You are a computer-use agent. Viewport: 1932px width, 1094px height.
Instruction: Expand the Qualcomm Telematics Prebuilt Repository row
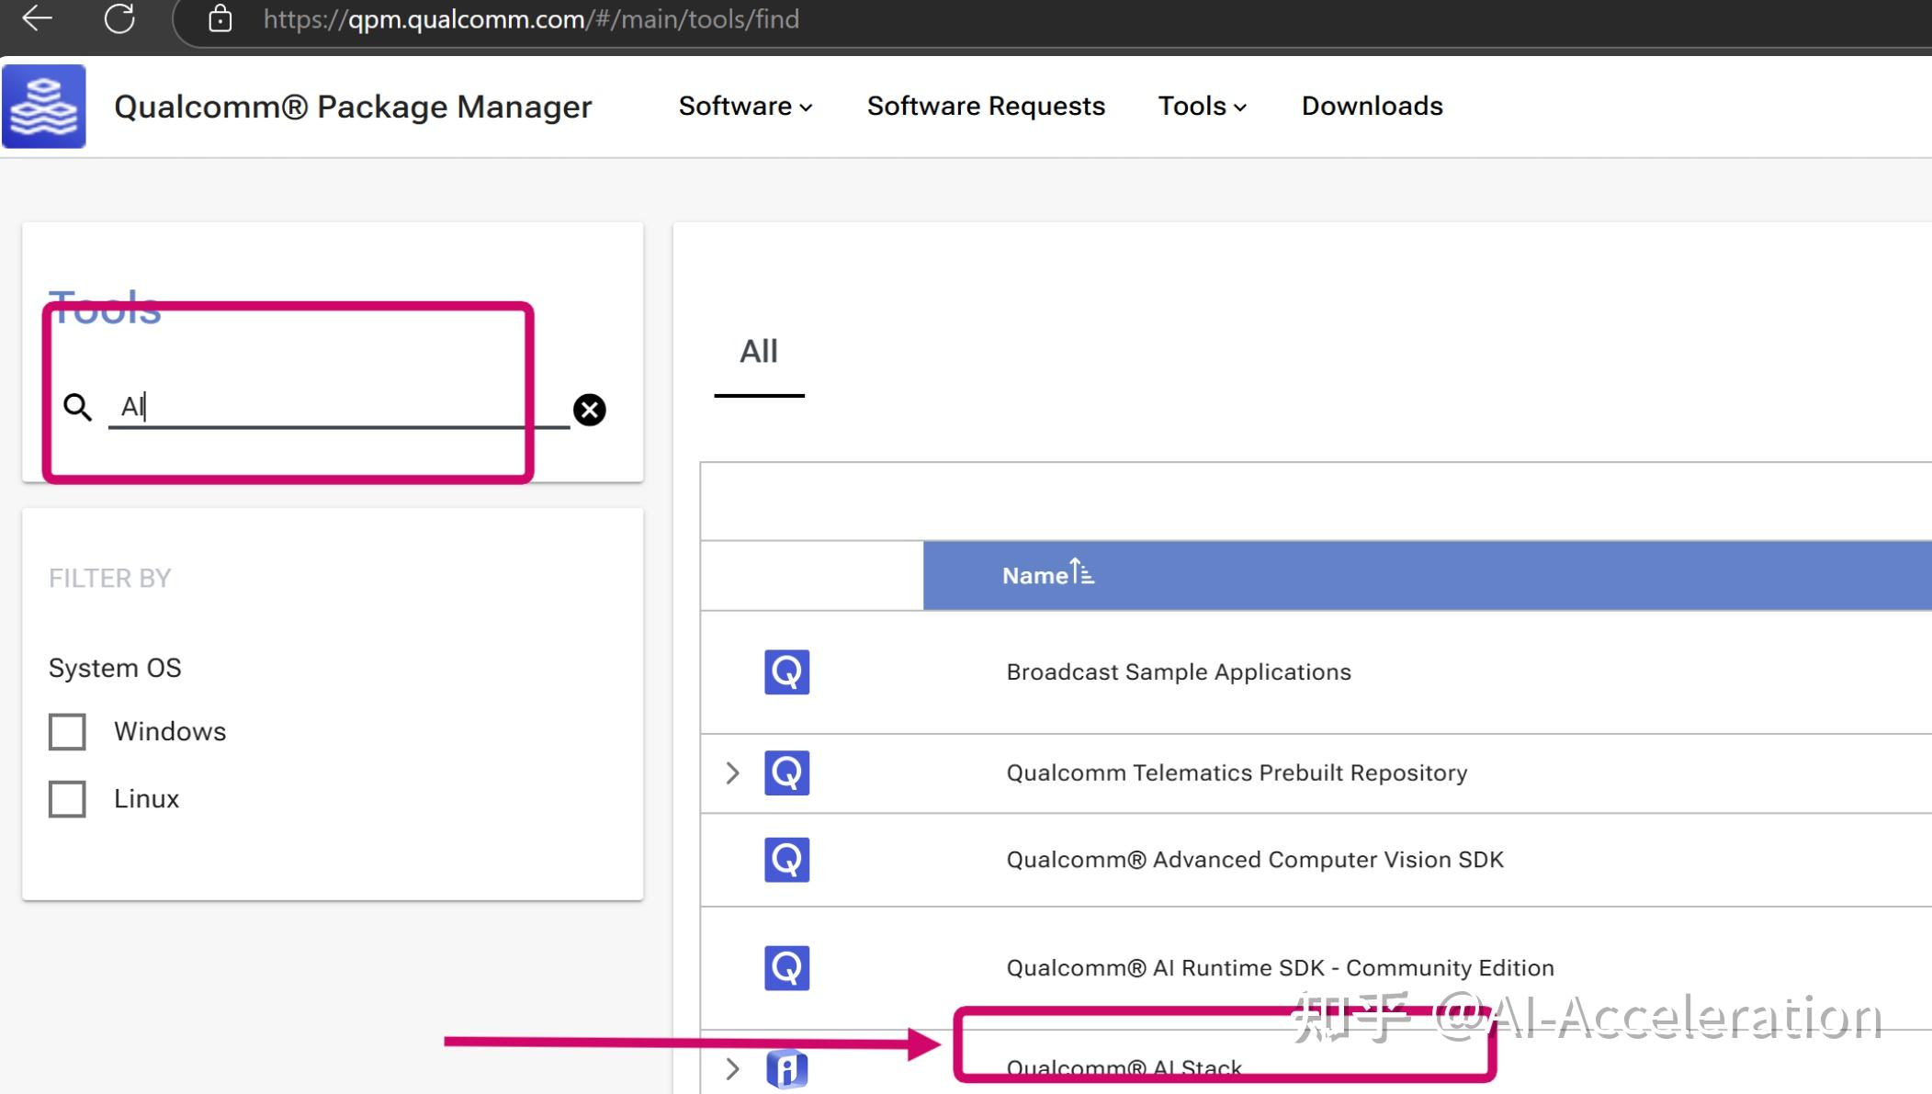(732, 773)
